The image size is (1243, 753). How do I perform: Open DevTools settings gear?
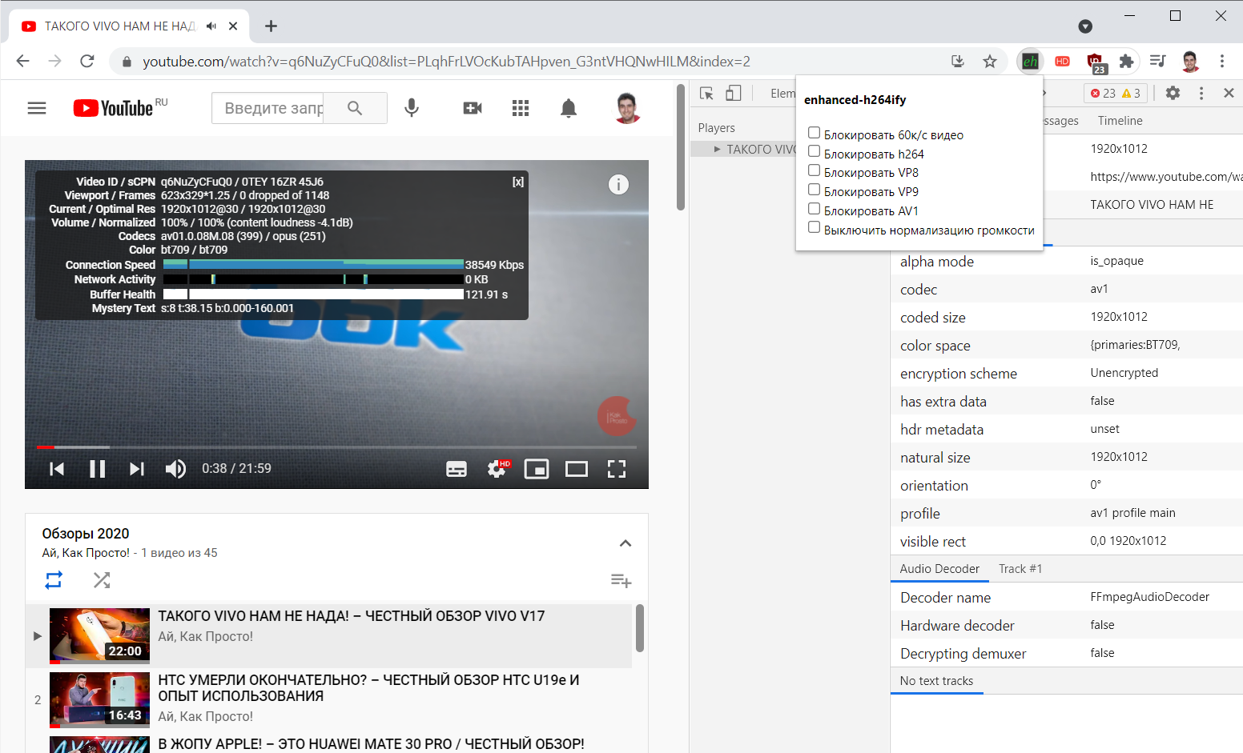tap(1173, 93)
